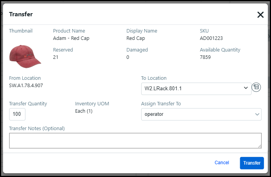Click the From Location value SW.A1.78.4.907
This screenshot has height=177, width=271.
click(x=26, y=85)
